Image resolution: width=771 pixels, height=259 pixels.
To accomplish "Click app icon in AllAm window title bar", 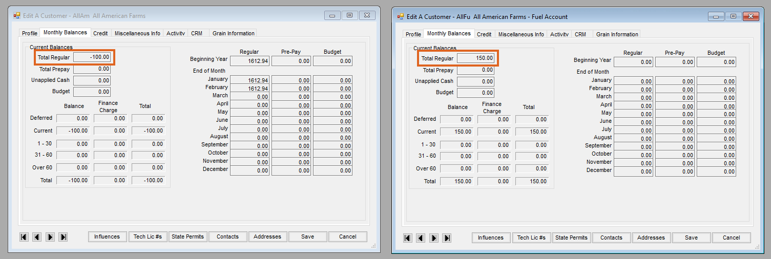I will (x=16, y=15).
